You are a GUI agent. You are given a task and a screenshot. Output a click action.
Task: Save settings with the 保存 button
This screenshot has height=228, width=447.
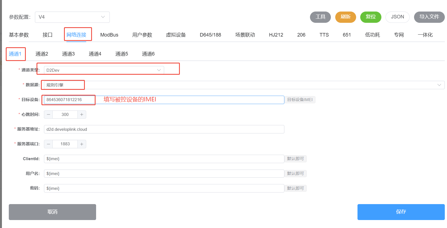(401, 212)
